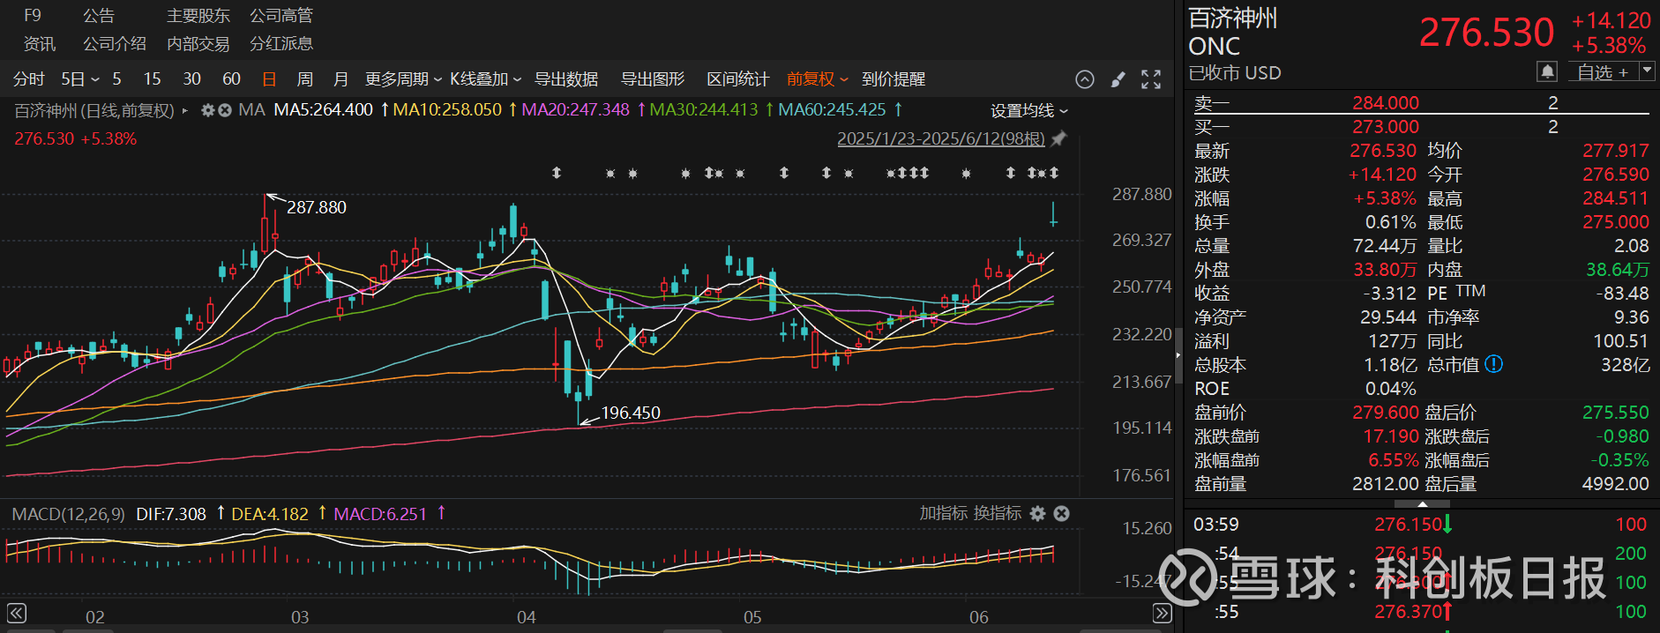Open the 资讯 news section
This screenshot has height=633, width=1660.
pos(40,44)
